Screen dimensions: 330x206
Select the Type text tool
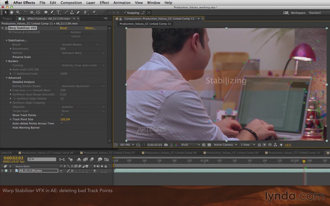coord(58,12)
